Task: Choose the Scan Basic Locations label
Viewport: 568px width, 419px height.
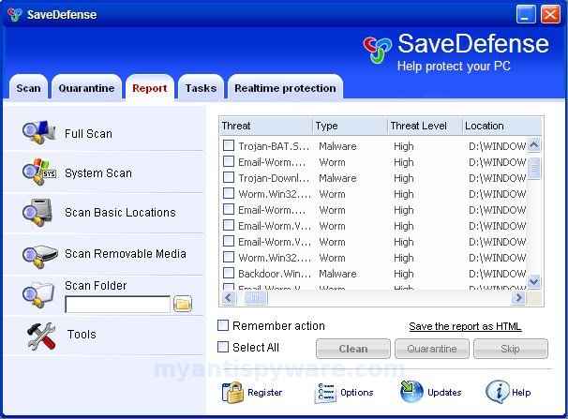Action: [120, 212]
